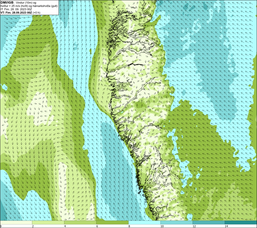Click the 6–8 m/s dark green swatch
The width and height of the screenshot is (257, 228).
click(x=112, y=222)
